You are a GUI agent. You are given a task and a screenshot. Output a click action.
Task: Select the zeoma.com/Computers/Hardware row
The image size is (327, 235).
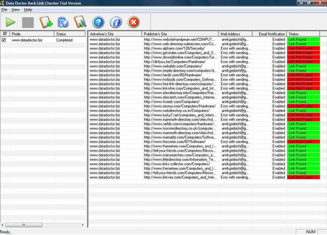click(x=204, y=106)
